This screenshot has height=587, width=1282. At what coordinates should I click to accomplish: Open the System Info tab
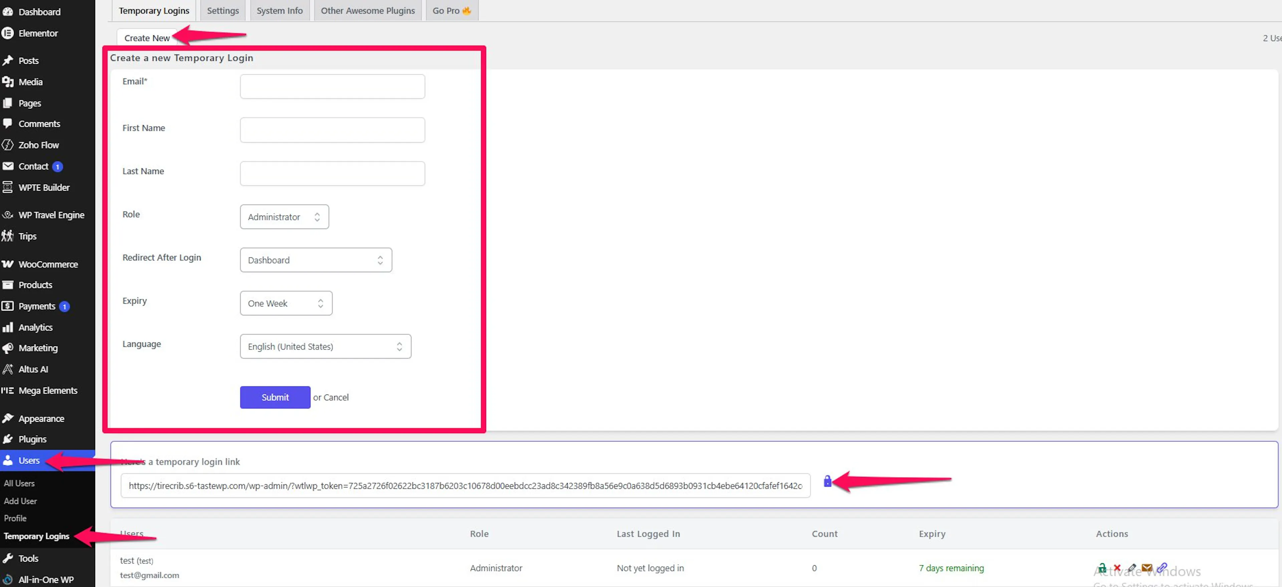click(x=279, y=10)
